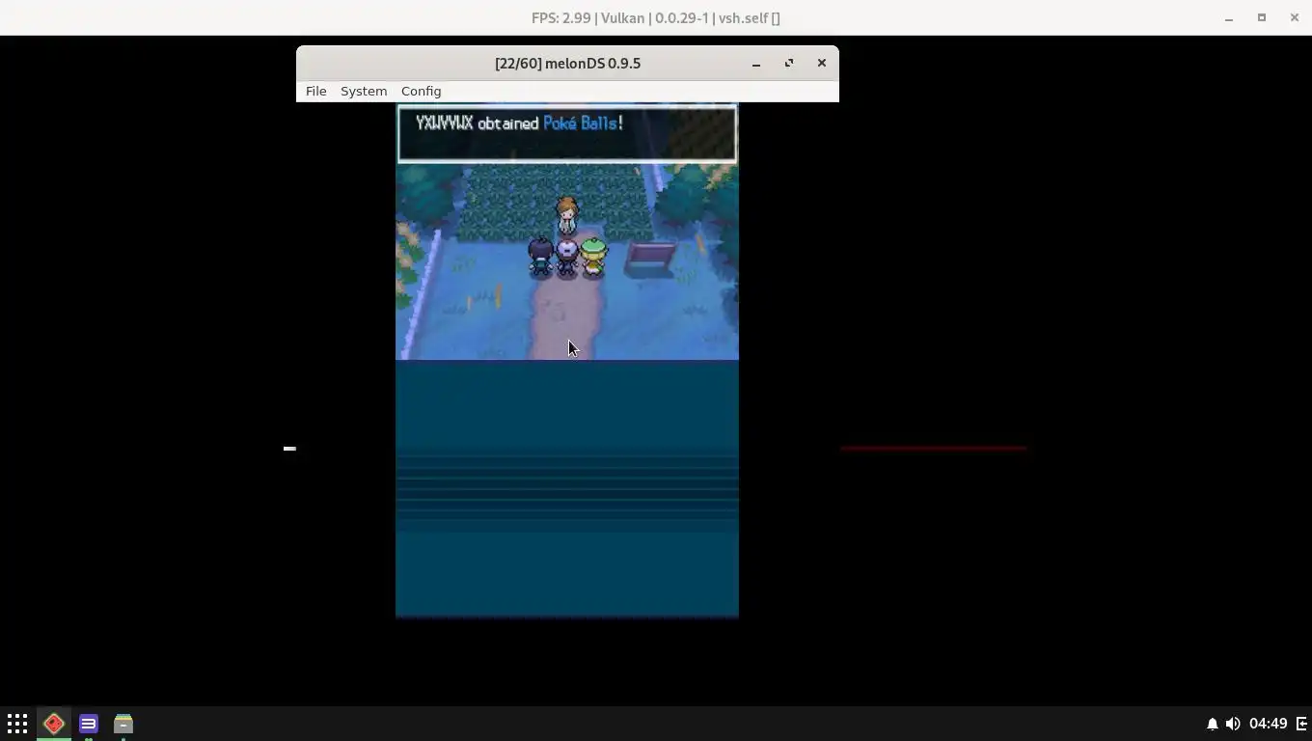Open the File menu in melonDS
This screenshot has width=1312, height=741.
click(x=315, y=91)
